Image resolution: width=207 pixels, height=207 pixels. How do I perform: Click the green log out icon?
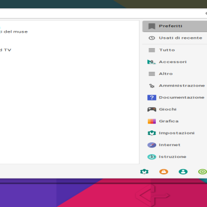pos(202,172)
